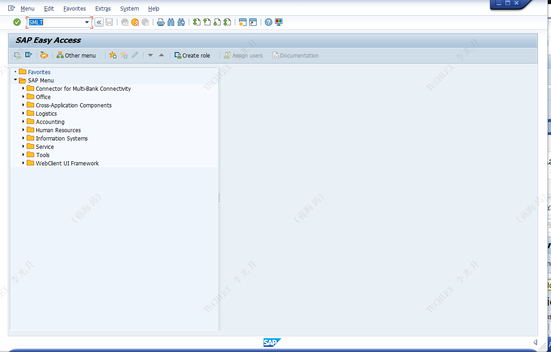551x352 pixels.
Task: Click the Create role button
Action: [192, 55]
